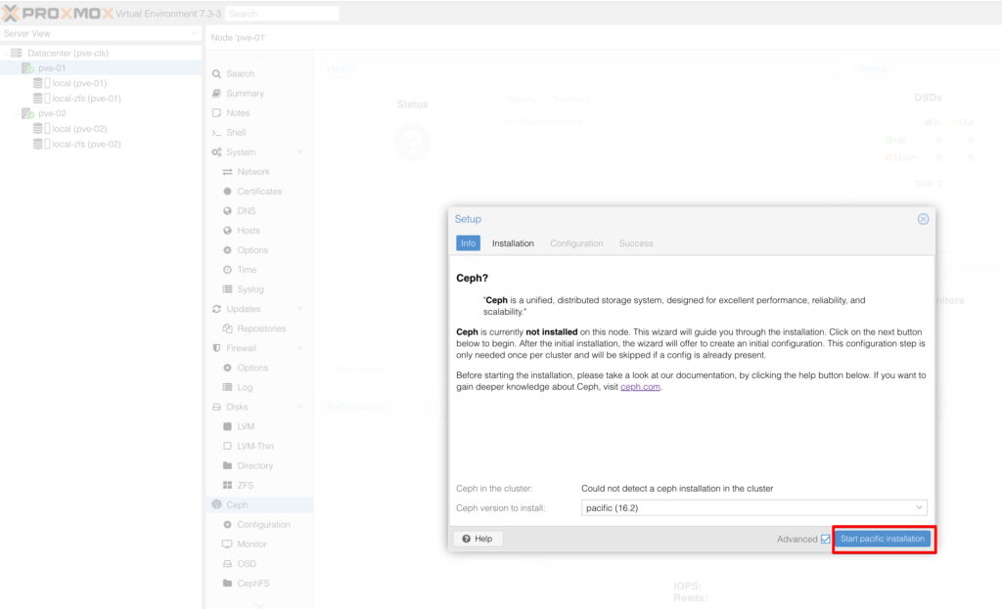Click the Network icon under System
This screenshot has width=1002, height=609.
(x=227, y=172)
